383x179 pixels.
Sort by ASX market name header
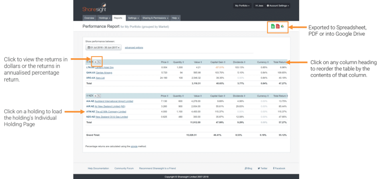point(90,62)
